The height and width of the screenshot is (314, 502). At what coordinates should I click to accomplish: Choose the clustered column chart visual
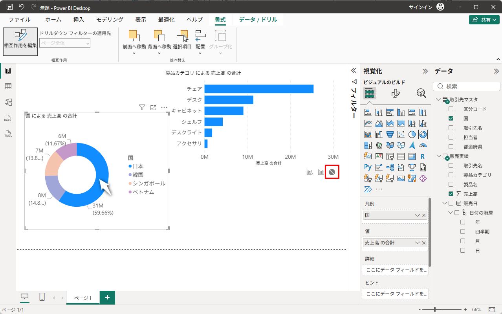[x=401, y=112]
